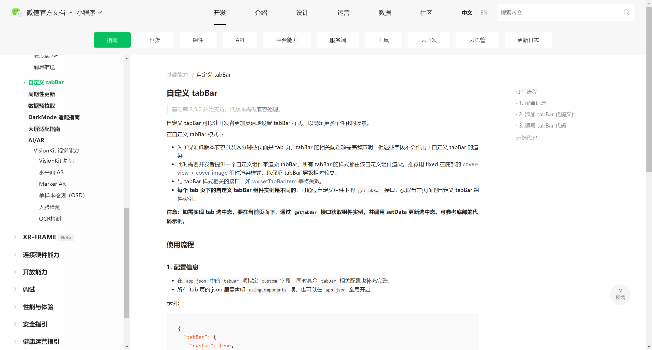Open DarkMode 适配指南 in sidebar

54,117
